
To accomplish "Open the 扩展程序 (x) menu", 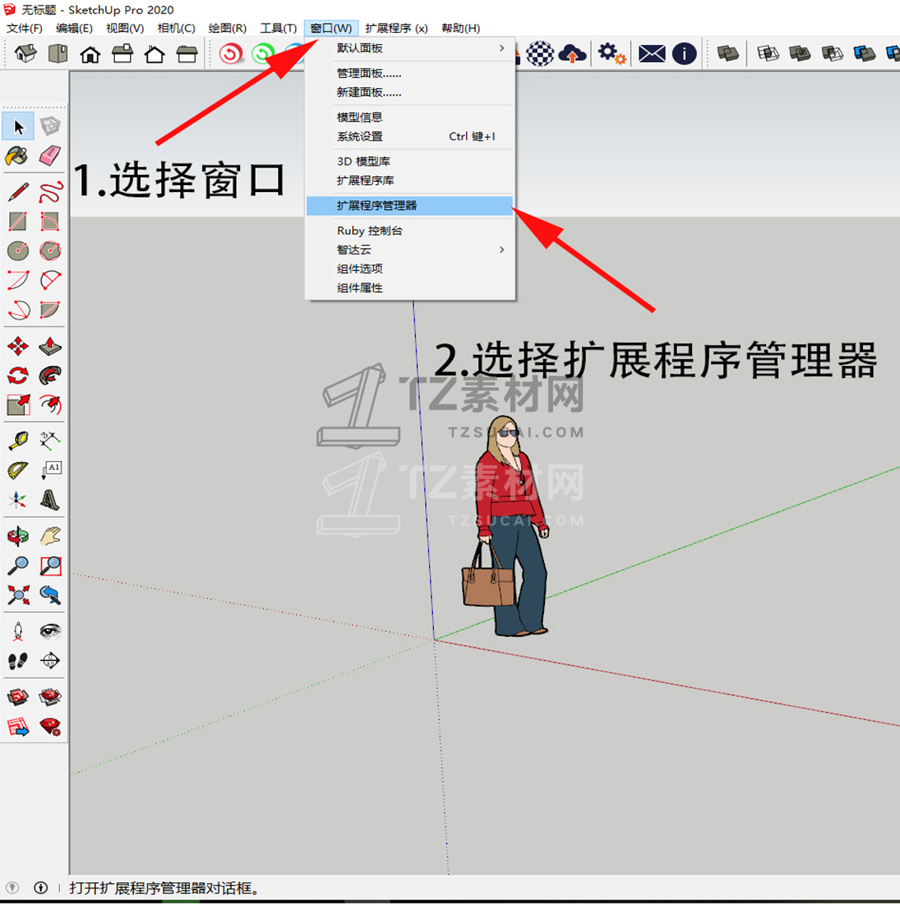I will (x=396, y=28).
